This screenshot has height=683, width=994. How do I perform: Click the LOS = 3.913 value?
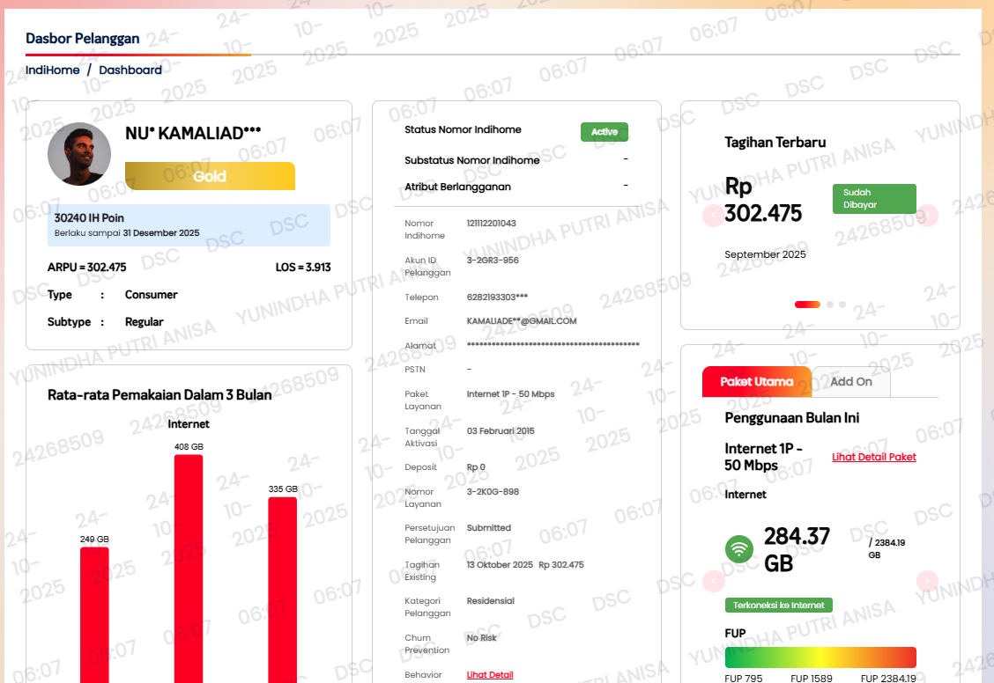point(303,267)
